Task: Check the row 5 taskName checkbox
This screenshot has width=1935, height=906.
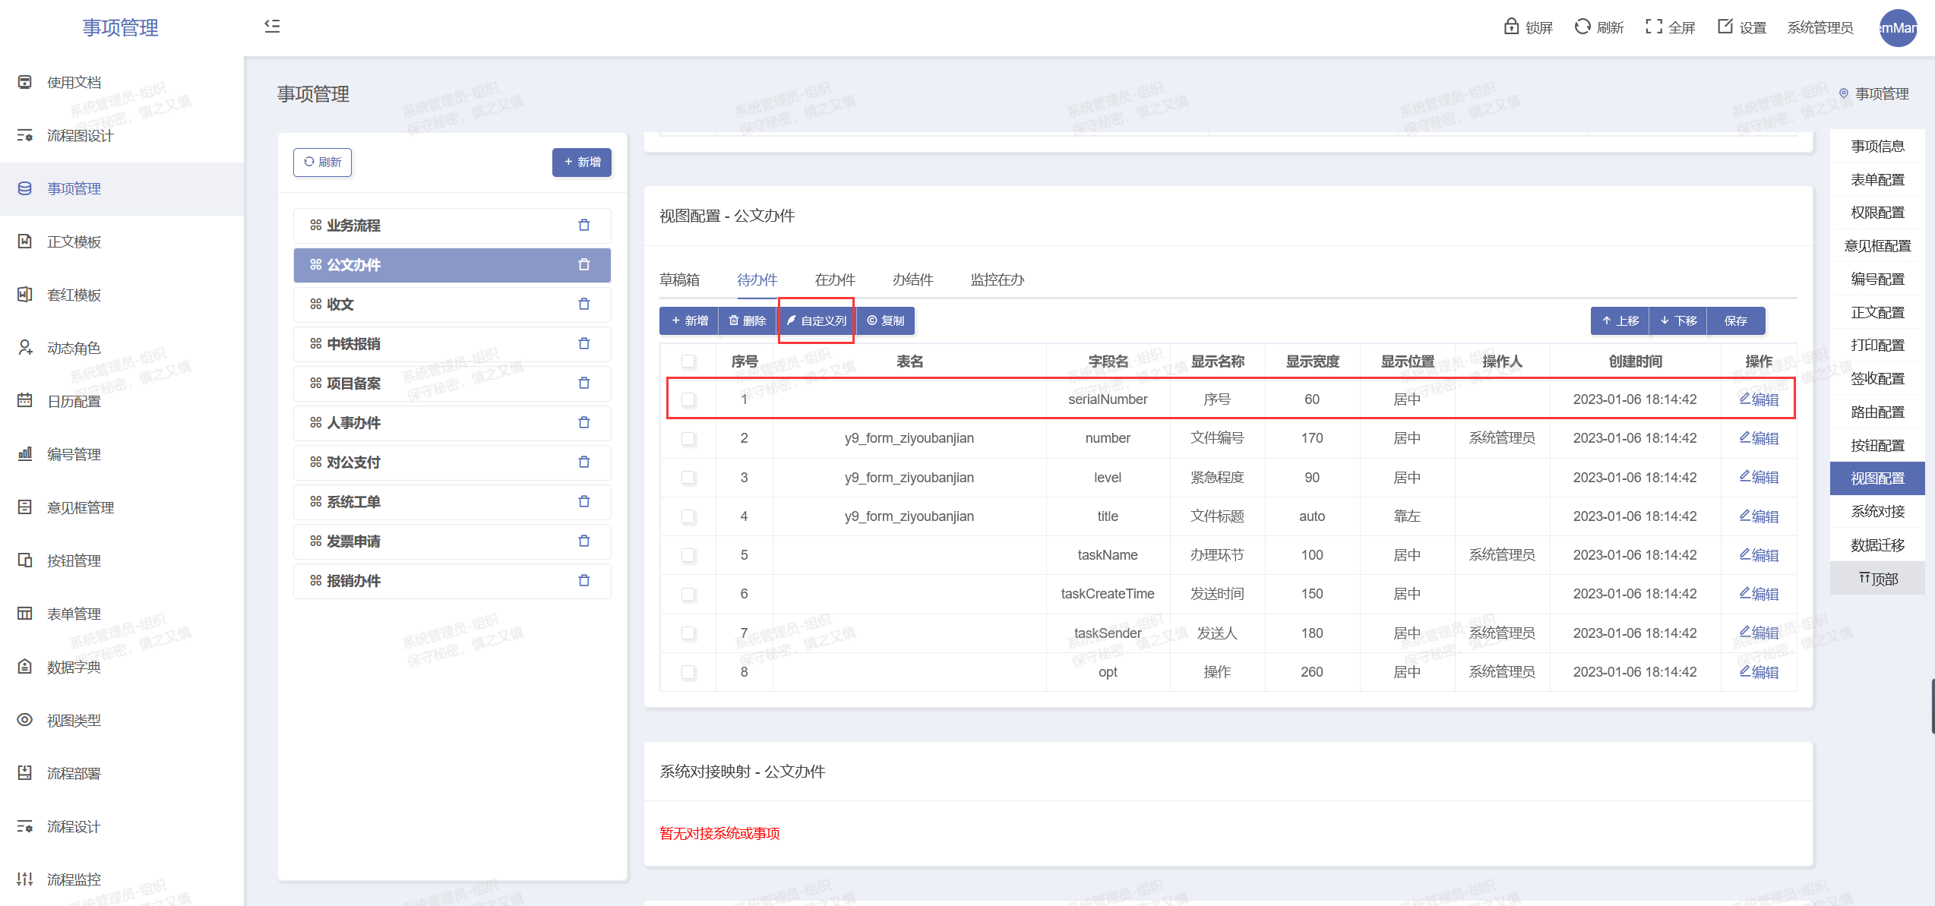Action: pos(688,555)
